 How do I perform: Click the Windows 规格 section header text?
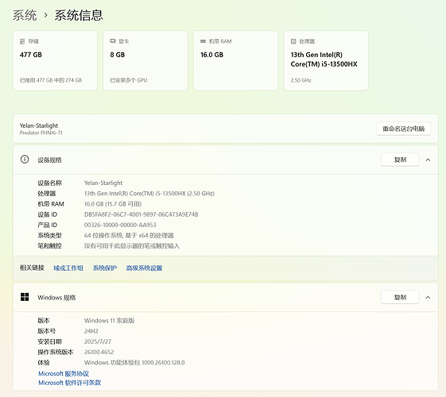(x=56, y=297)
